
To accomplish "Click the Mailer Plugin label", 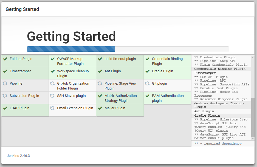I will click(x=115, y=108).
